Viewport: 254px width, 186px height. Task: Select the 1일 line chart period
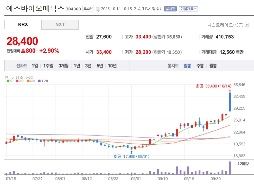pos(35,66)
